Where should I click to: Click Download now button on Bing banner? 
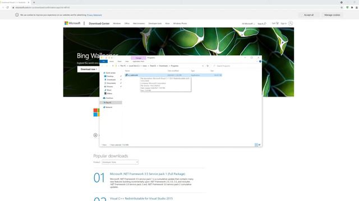(x=89, y=69)
